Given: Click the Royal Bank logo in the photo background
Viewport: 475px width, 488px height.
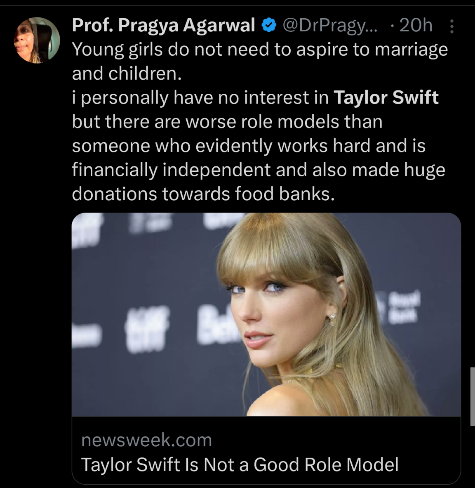Looking at the screenshot, I should point(402,306).
